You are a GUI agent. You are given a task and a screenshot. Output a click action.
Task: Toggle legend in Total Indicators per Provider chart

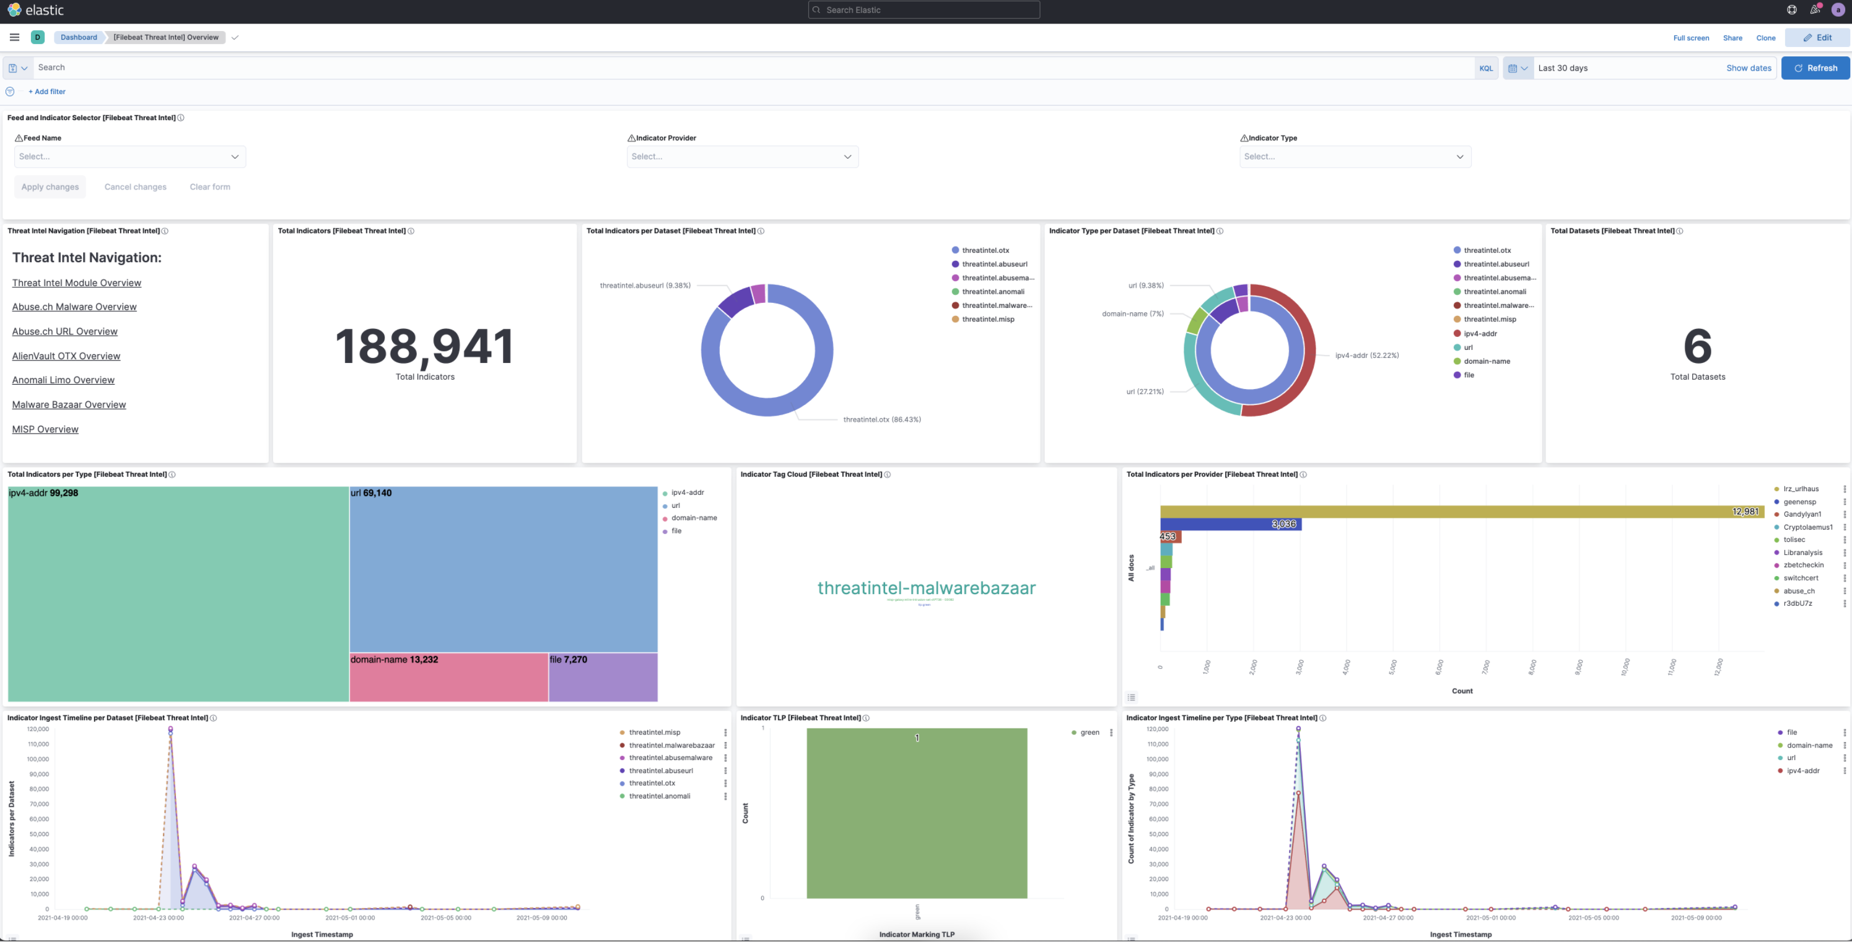(x=1132, y=697)
